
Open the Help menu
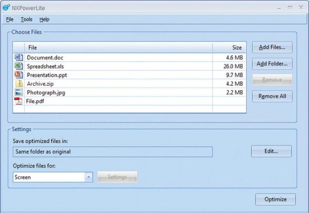tap(44, 19)
